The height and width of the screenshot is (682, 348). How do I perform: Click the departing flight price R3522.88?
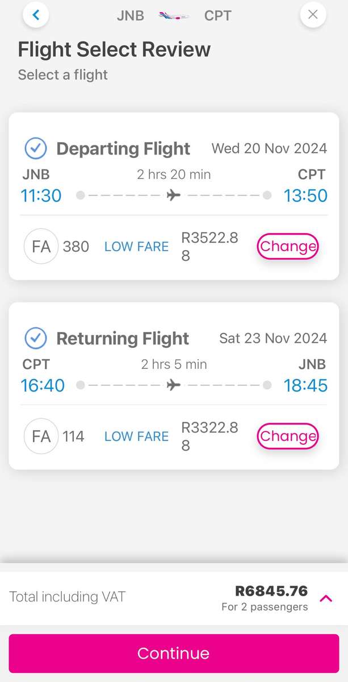coord(210,246)
